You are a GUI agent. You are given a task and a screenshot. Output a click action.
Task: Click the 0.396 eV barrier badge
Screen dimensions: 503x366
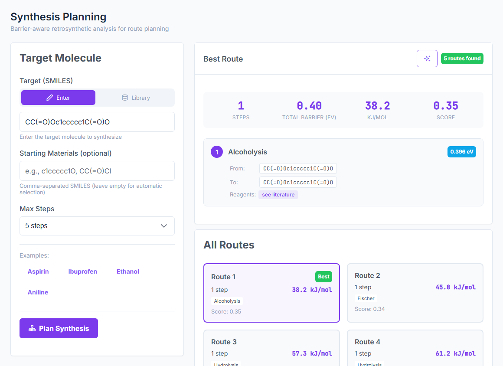461,152
